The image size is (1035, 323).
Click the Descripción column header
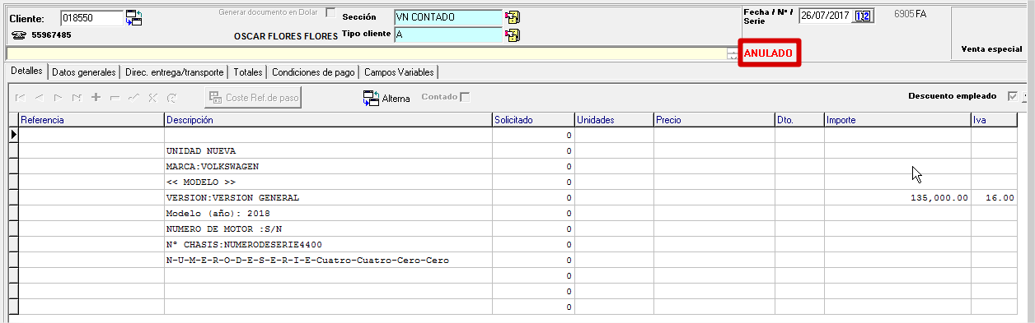click(328, 120)
